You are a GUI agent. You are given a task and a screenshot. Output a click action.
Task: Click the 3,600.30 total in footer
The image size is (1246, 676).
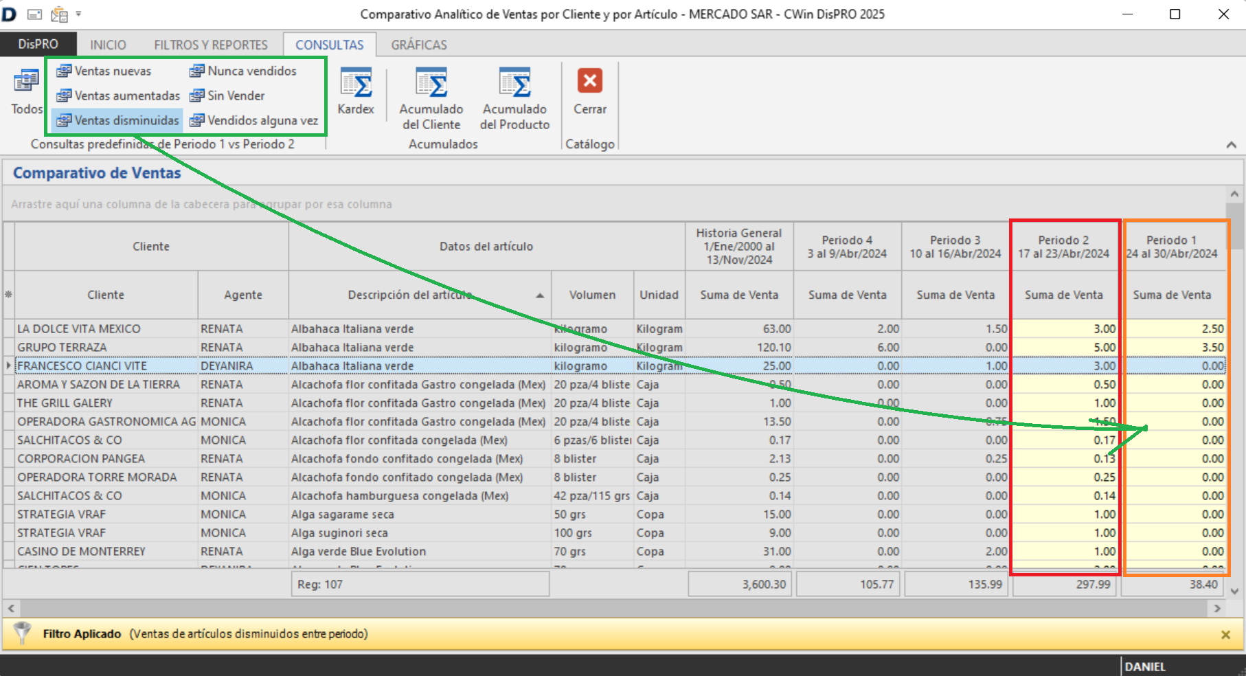[x=740, y=585]
